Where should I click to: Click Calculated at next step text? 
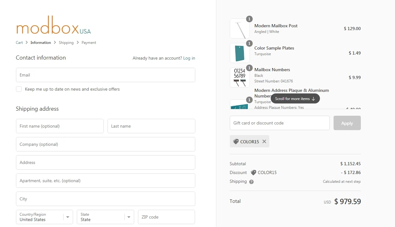[x=342, y=182]
